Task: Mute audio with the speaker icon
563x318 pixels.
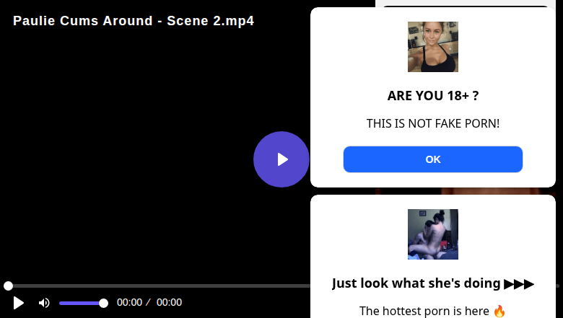Action: pyautogui.click(x=44, y=303)
